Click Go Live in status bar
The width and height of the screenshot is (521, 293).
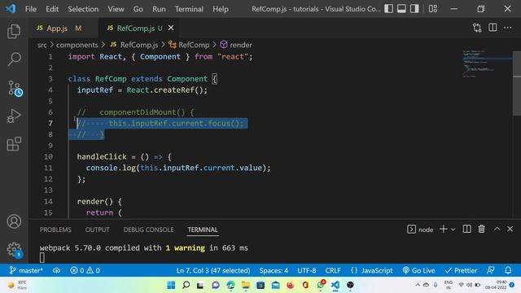418,270
